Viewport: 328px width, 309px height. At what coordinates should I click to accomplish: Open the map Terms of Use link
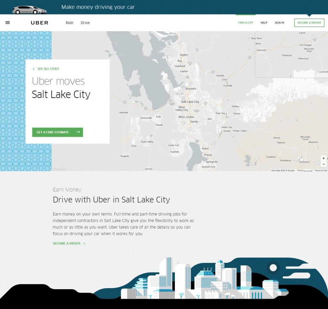point(321,170)
